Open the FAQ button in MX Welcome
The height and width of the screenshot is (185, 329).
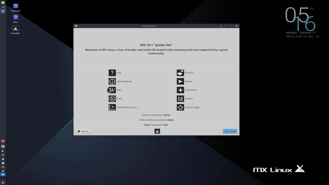click(115, 73)
